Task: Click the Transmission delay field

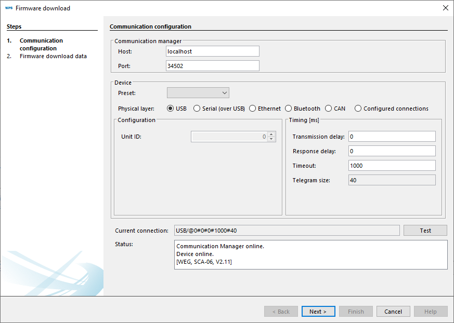Action: click(x=392, y=137)
